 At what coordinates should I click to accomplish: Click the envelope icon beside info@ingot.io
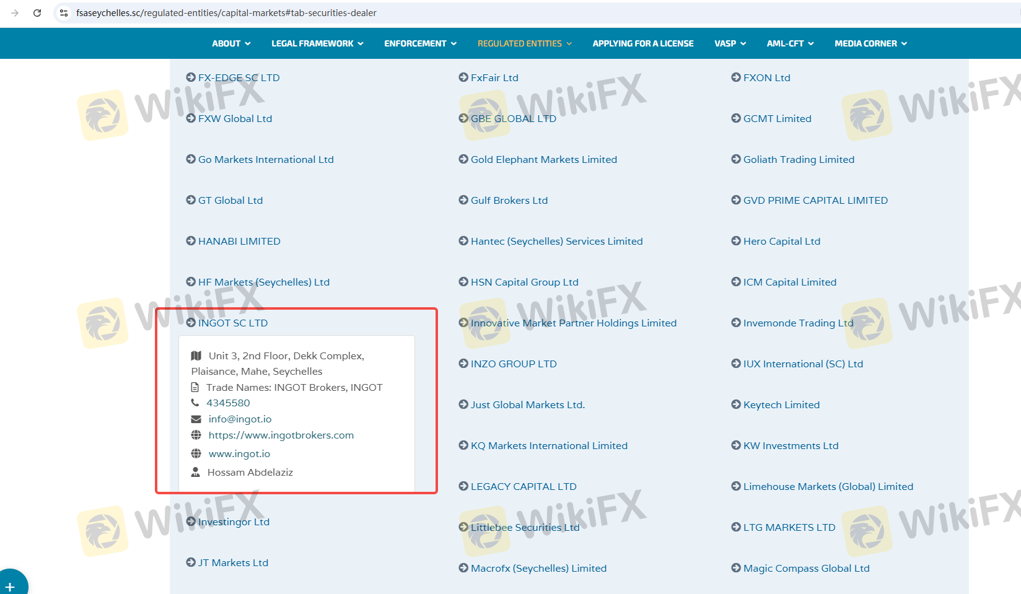196,419
